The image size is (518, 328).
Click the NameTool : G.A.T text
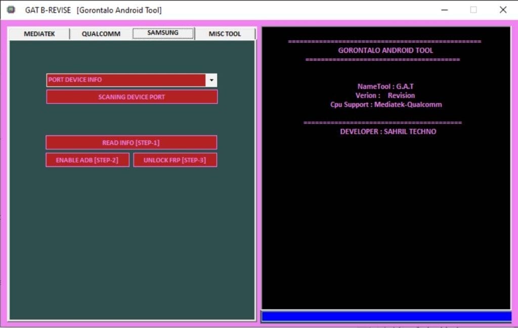(x=384, y=86)
